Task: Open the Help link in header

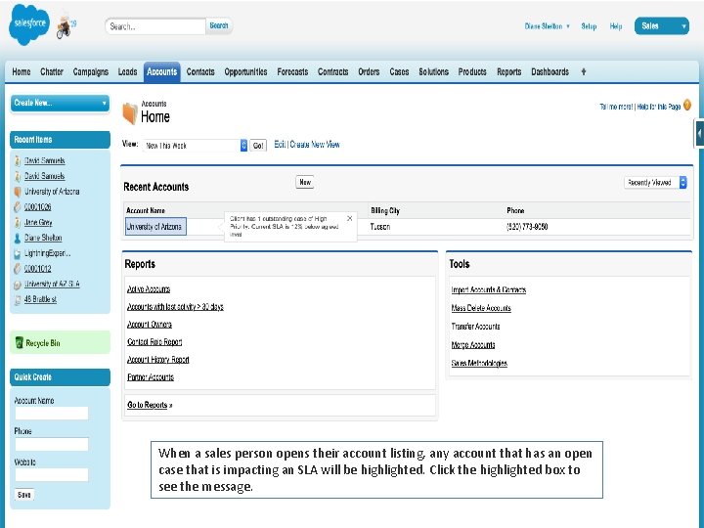Action: 616,26
